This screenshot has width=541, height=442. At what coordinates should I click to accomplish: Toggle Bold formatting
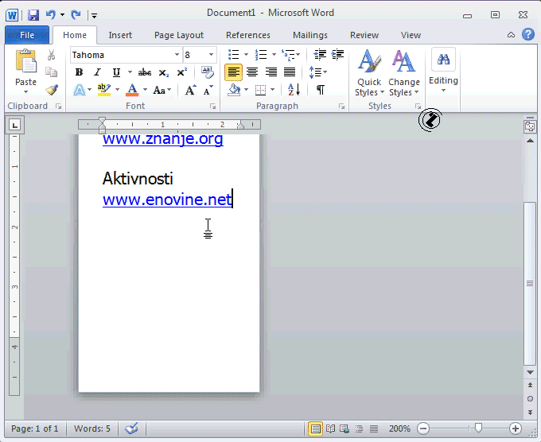tap(79, 72)
